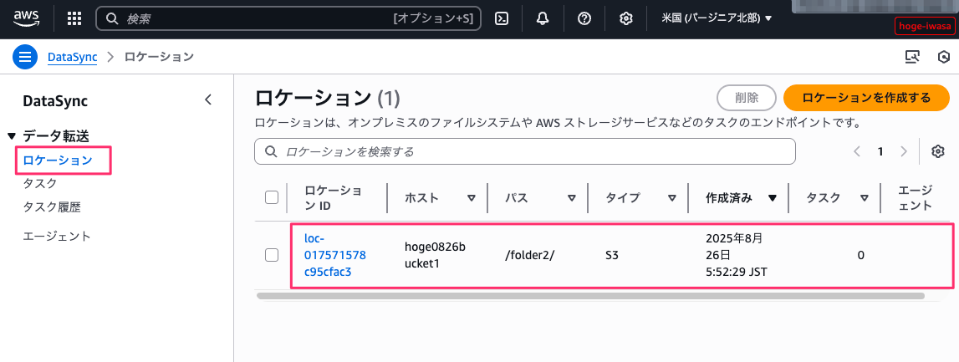This screenshot has width=959, height=362.
Task: Go to previous page of locations
Action: 858,151
